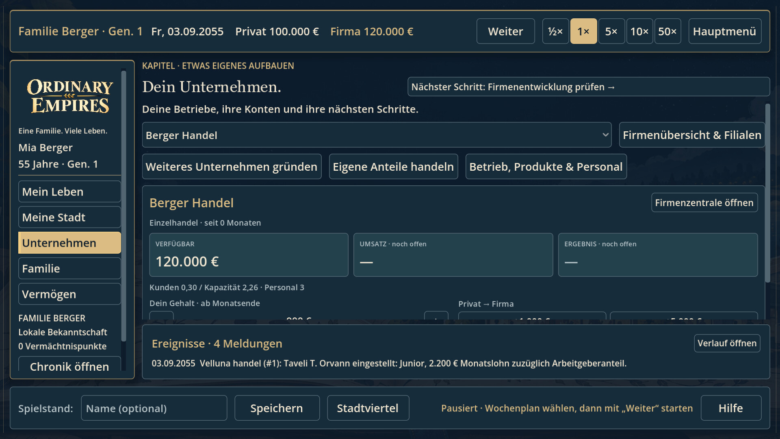Click the Weiter button to advance time

(x=505, y=31)
